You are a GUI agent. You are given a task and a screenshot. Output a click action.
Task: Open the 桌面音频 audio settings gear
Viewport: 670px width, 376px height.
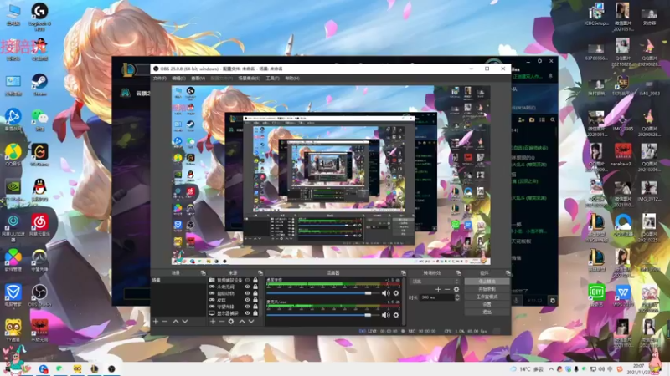[x=396, y=293]
